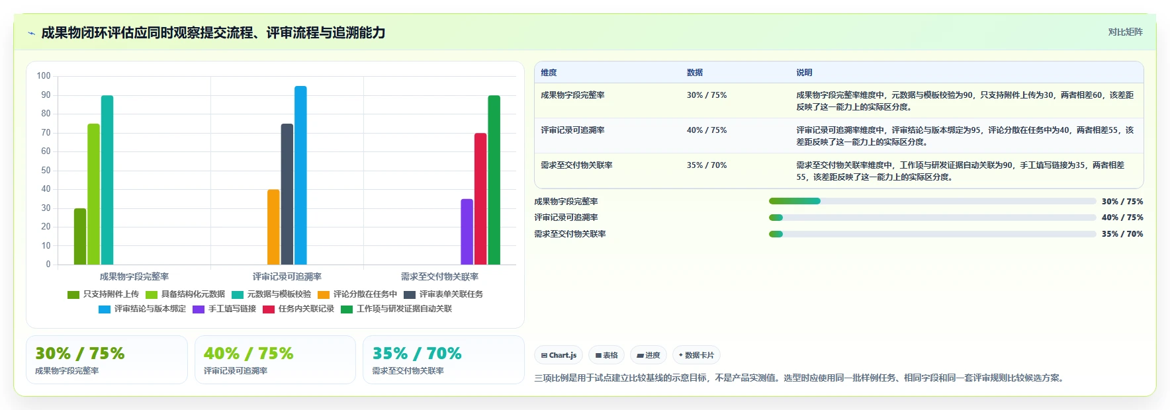Click the green 90 bar in 需求至交付物关联率

[x=494, y=180]
